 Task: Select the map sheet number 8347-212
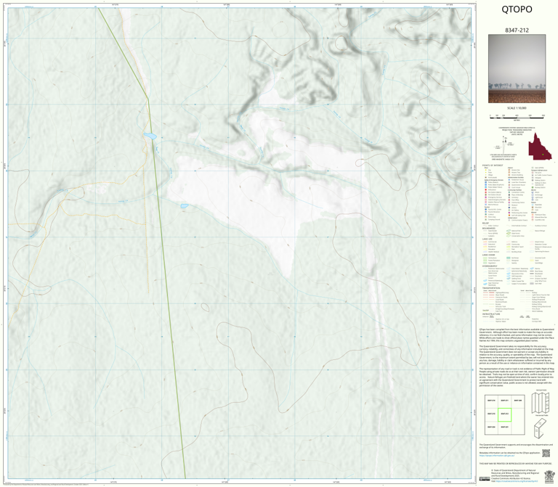coord(517,30)
